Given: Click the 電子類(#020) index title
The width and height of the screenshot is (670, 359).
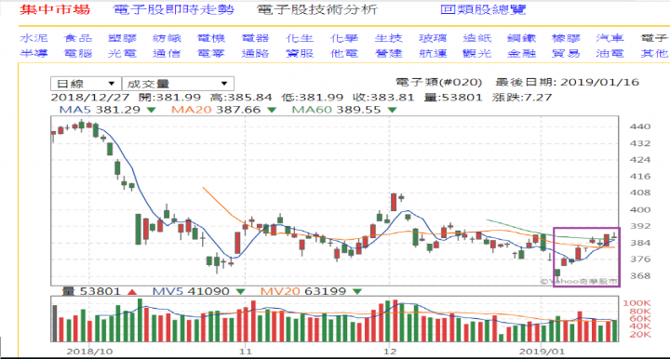Looking at the screenshot, I should click(x=439, y=82).
